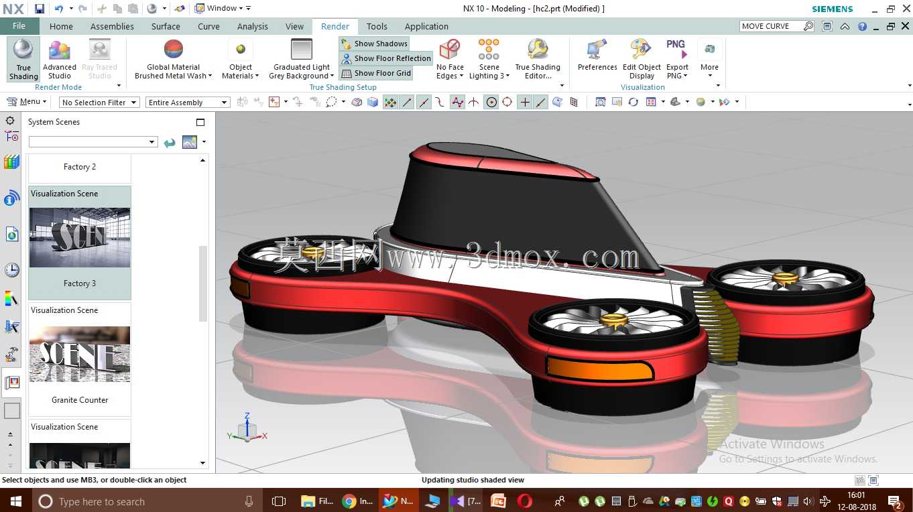
Task: Open the File menu
Action: pos(19,26)
